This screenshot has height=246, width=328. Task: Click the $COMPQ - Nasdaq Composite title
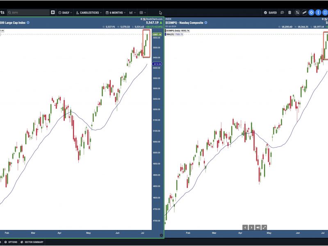184,23
